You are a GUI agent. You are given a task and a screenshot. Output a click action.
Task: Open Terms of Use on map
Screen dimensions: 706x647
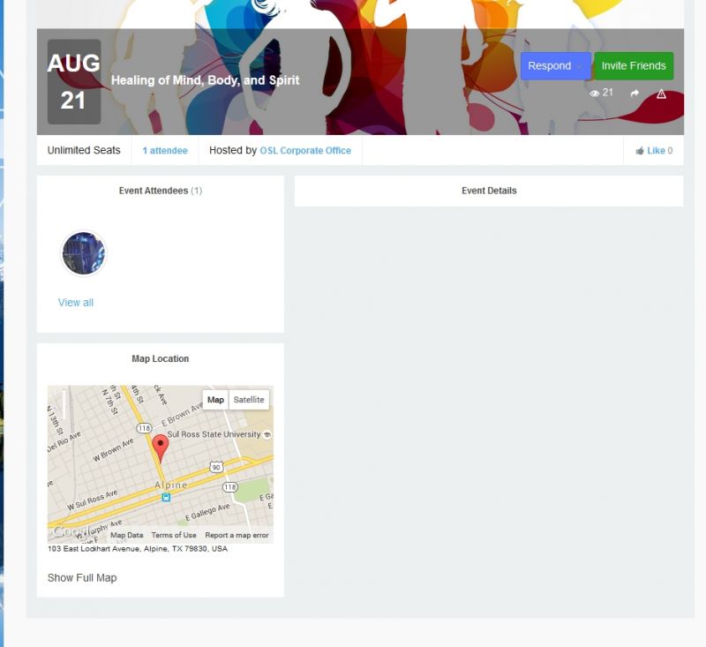pyautogui.click(x=174, y=535)
